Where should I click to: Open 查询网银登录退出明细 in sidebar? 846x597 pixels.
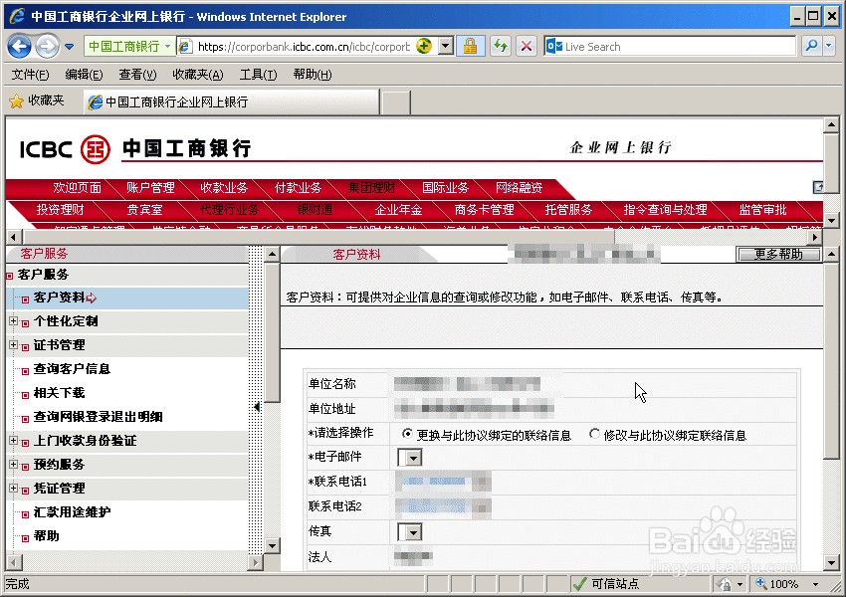tap(99, 416)
